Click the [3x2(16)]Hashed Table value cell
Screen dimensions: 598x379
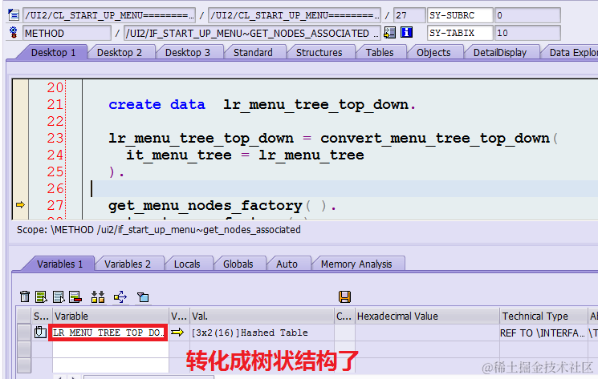pyautogui.click(x=262, y=333)
